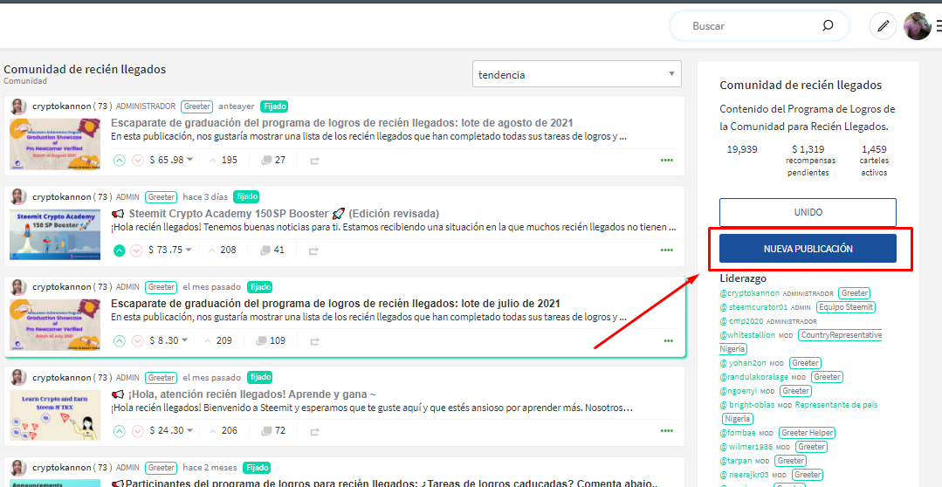Screen dimensions: 942x487
Task: Open @yohan2on leadership profile
Action: (x=743, y=363)
